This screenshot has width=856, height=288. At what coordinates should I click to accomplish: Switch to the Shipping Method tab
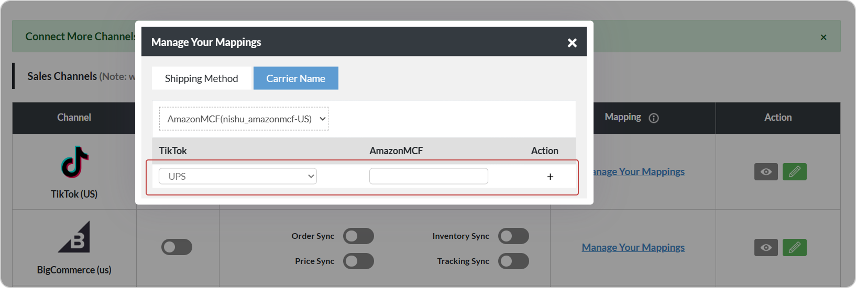[202, 78]
